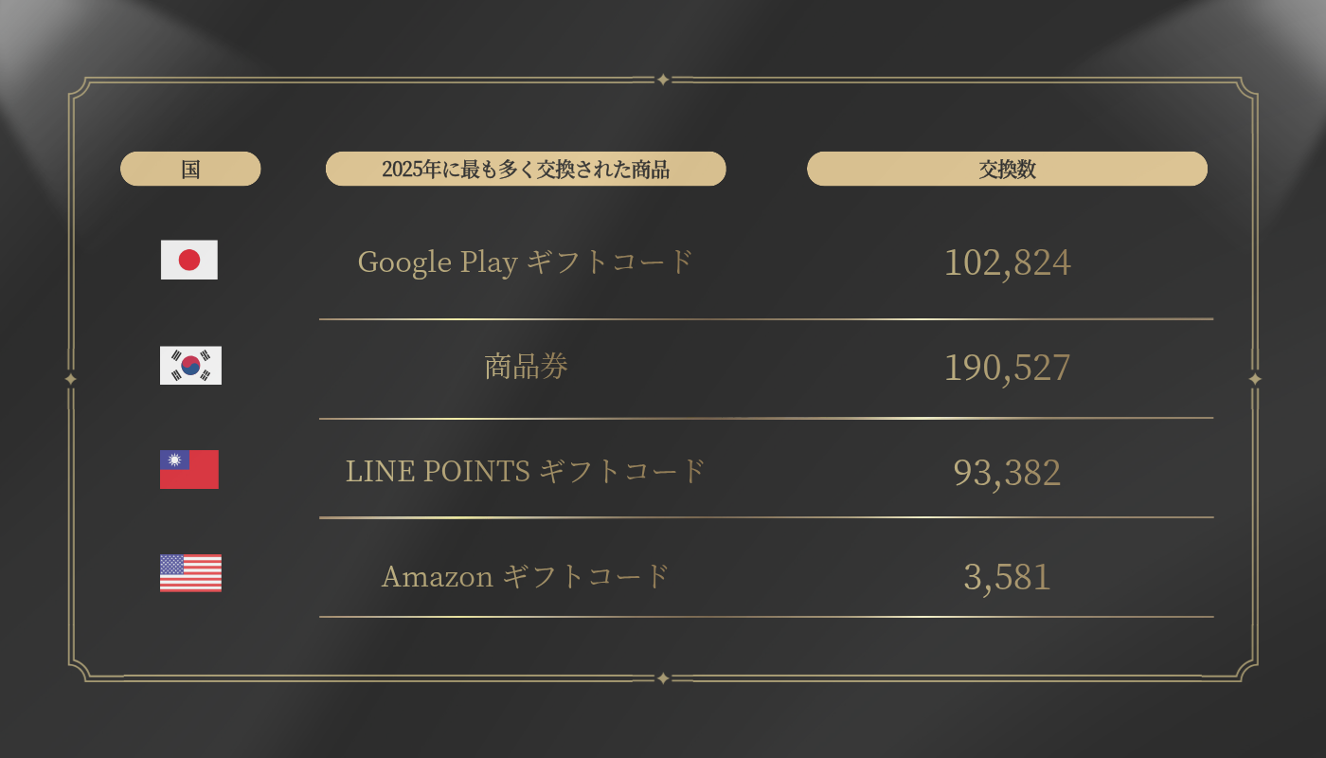Image resolution: width=1326 pixels, height=758 pixels.
Task: Click the 93,382 exchange count
Action: [1007, 472]
